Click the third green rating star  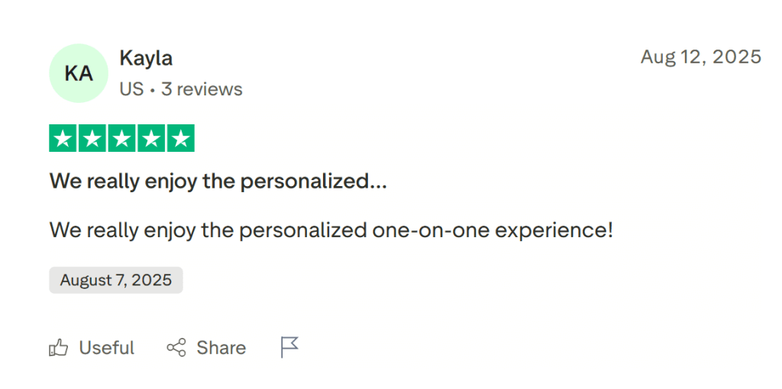click(x=121, y=139)
